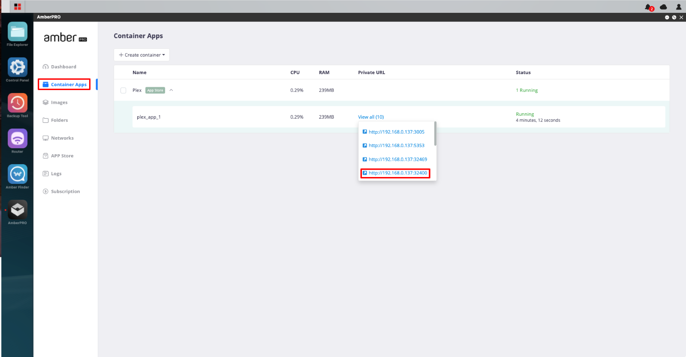Click the RAM column header
The height and width of the screenshot is (357, 686).
pyautogui.click(x=324, y=72)
